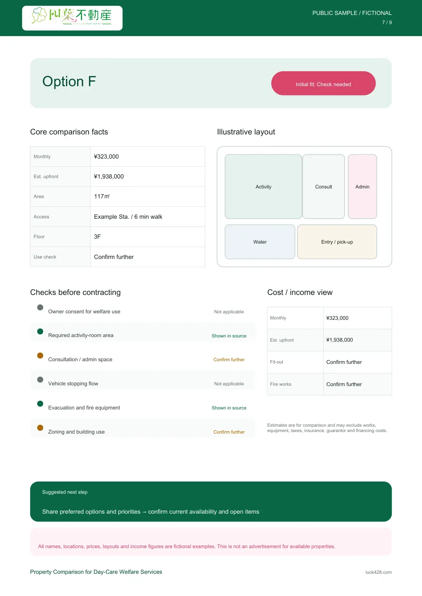
Task: Click 'Cost / income view' heading
Action: point(300,292)
